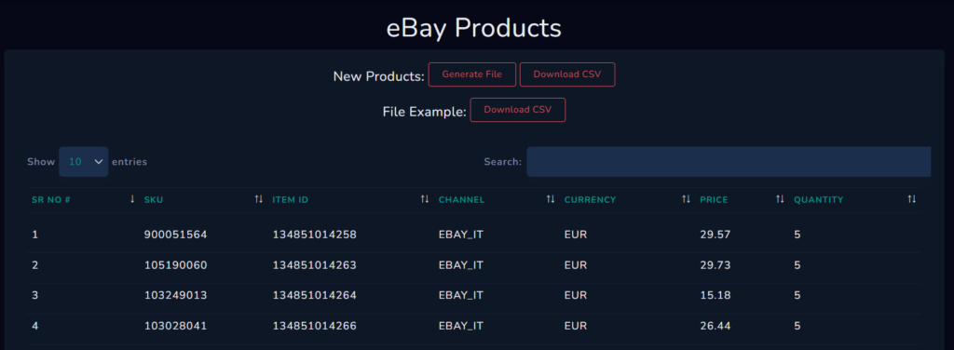Click the New Products label

[x=378, y=76]
